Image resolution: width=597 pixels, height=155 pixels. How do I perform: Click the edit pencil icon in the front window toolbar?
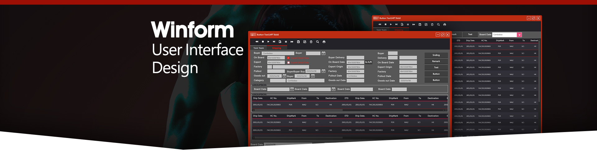coord(305,42)
